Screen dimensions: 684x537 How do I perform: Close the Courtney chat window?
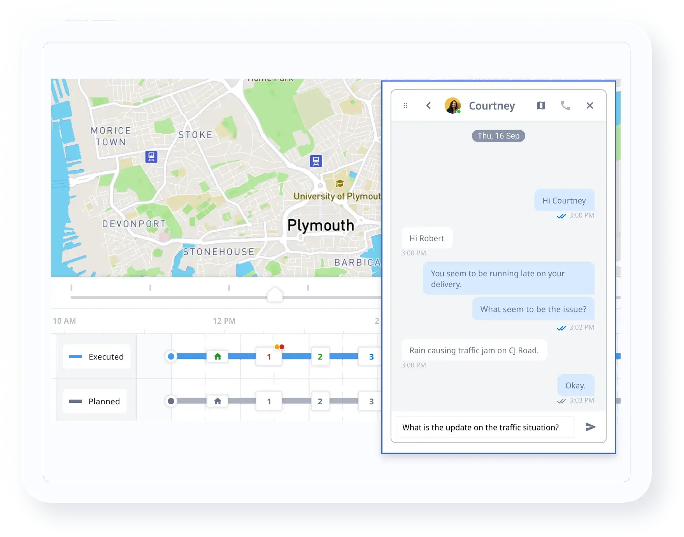tap(589, 105)
